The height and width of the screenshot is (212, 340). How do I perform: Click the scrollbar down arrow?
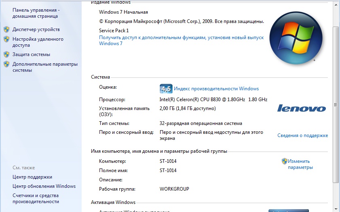tap(336, 209)
